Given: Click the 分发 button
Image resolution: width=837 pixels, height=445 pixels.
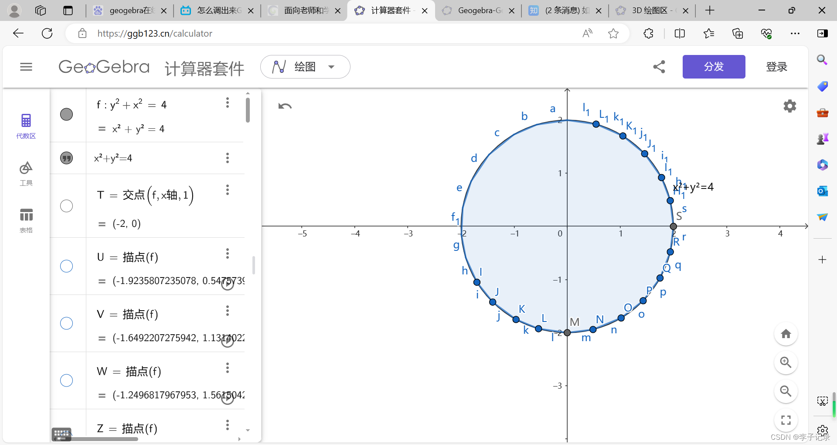Looking at the screenshot, I should click(714, 67).
